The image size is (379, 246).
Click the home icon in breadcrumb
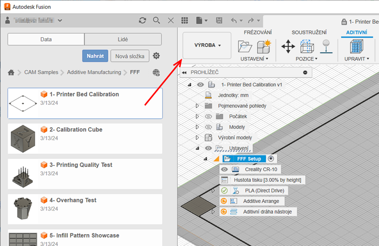pos(11,72)
